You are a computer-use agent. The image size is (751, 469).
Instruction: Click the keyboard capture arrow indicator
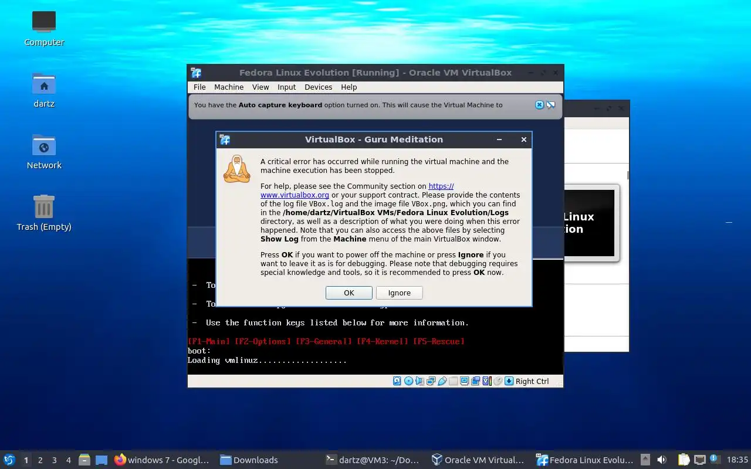(509, 381)
